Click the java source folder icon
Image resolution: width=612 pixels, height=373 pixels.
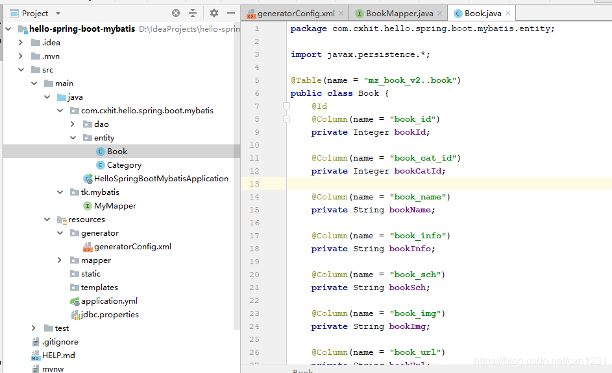(x=62, y=97)
